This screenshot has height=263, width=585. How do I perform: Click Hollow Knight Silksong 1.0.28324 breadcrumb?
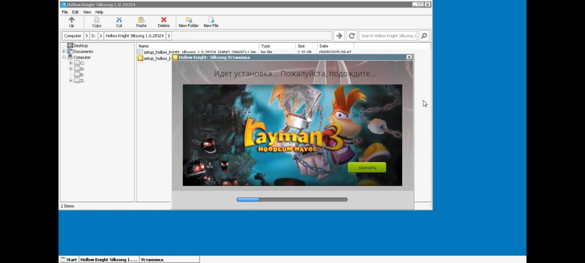(134, 36)
